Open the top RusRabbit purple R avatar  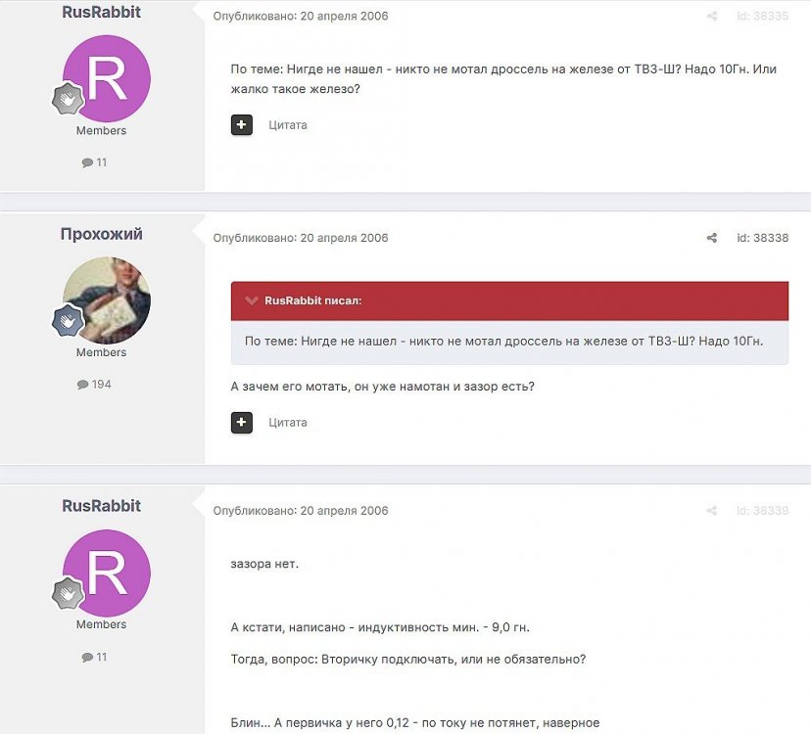point(107,78)
